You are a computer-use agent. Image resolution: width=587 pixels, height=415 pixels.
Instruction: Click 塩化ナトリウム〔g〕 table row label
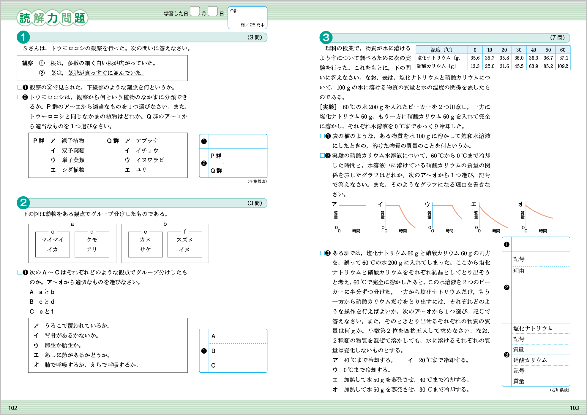coord(442,58)
